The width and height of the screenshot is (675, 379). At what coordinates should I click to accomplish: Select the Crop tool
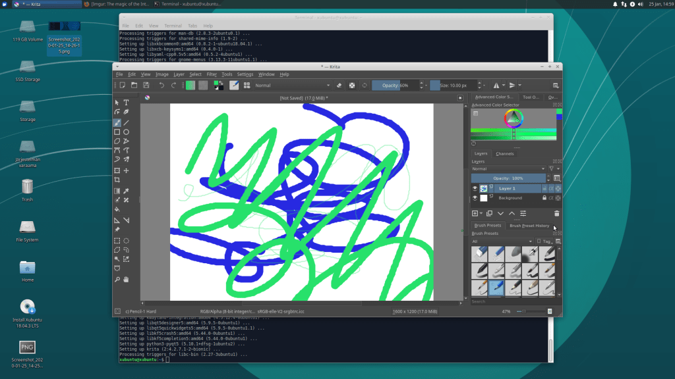pyautogui.click(x=117, y=180)
